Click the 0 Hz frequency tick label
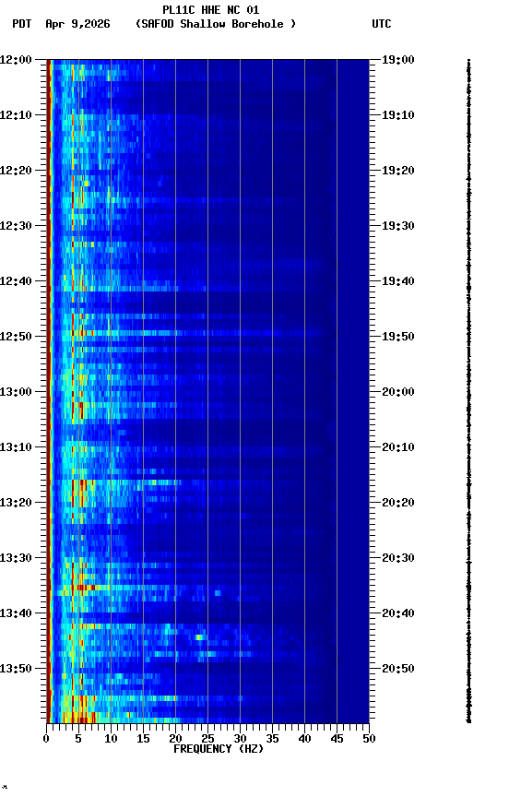The image size is (509, 797). click(x=46, y=739)
